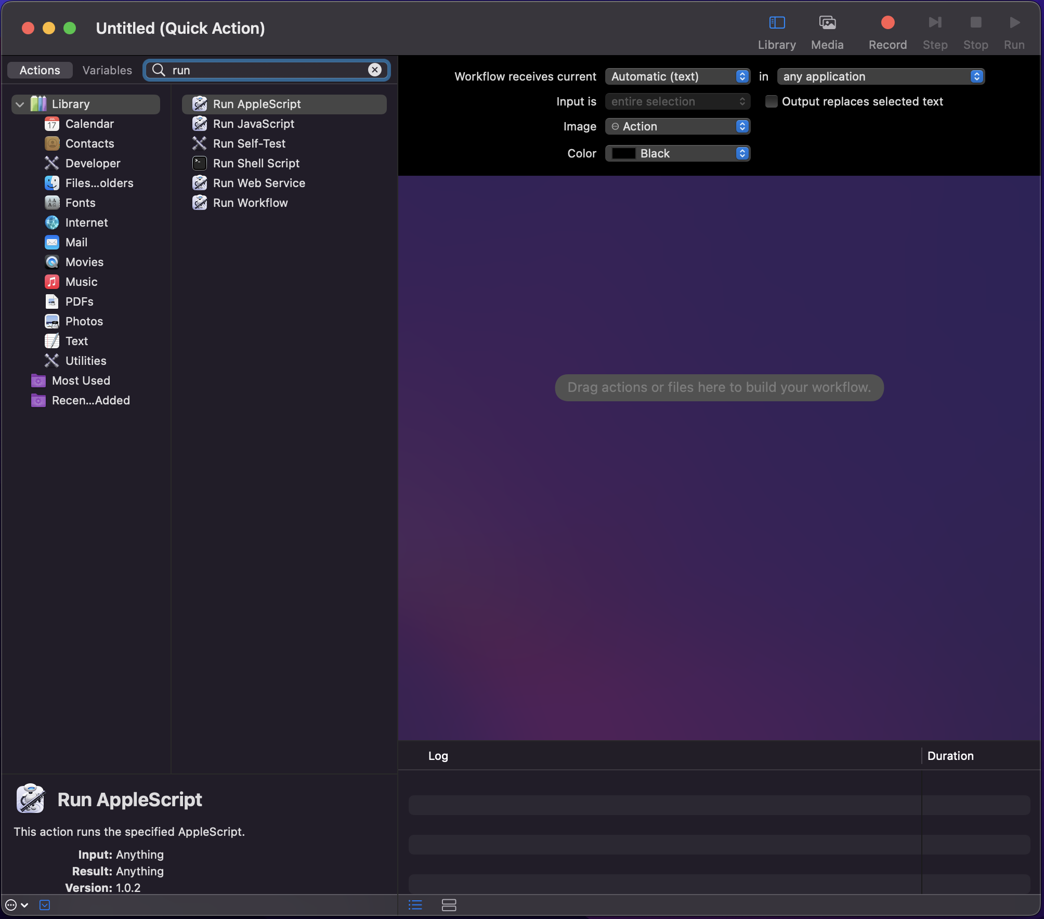Select the Run JavaScript action
The image size is (1044, 919).
(x=284, y=124)
